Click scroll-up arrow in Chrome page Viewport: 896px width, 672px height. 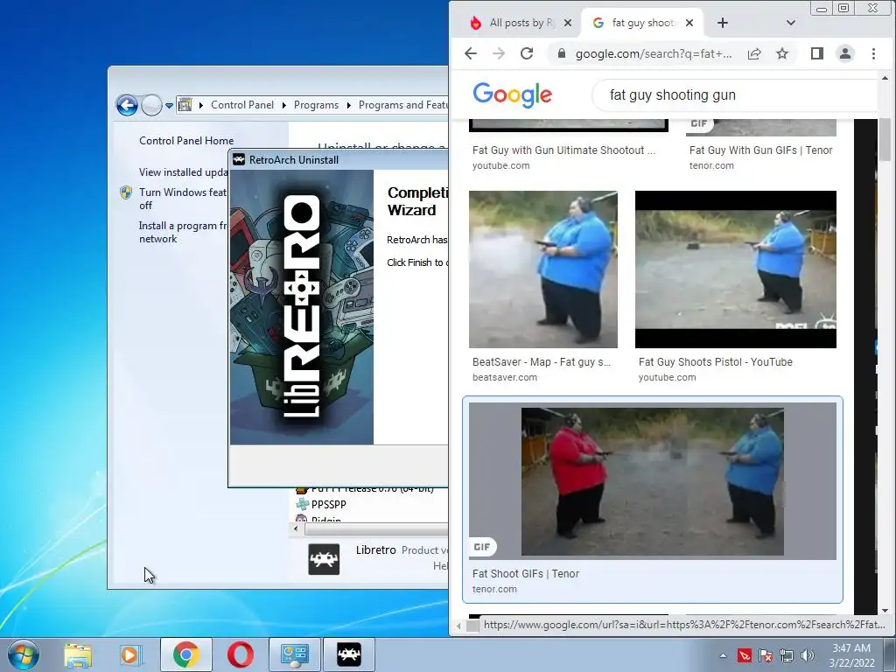(885, 78)
